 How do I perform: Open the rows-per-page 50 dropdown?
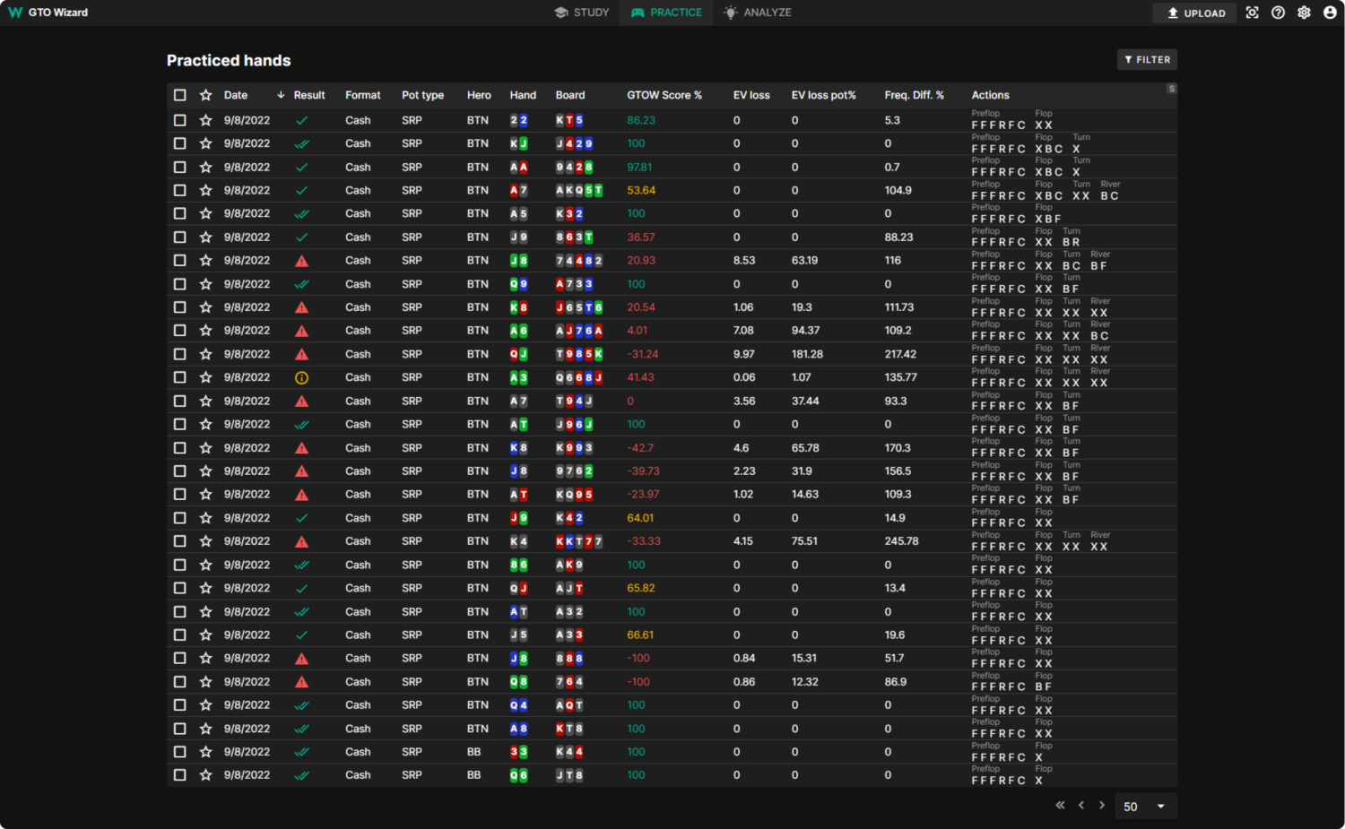(1145, 807)
